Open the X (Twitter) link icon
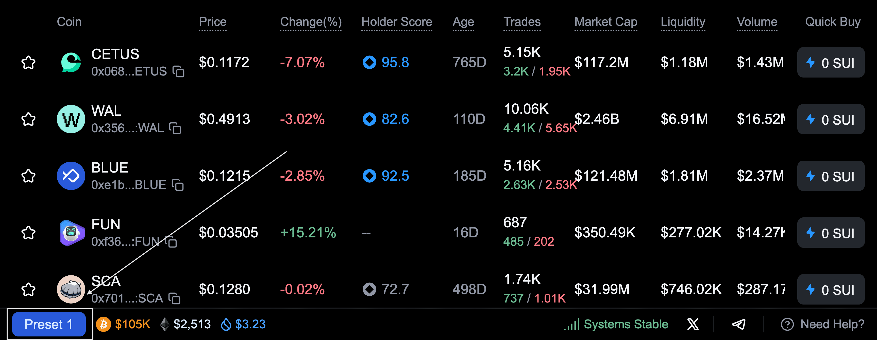This screenshot has height=340, width=877. pos(693,324)
